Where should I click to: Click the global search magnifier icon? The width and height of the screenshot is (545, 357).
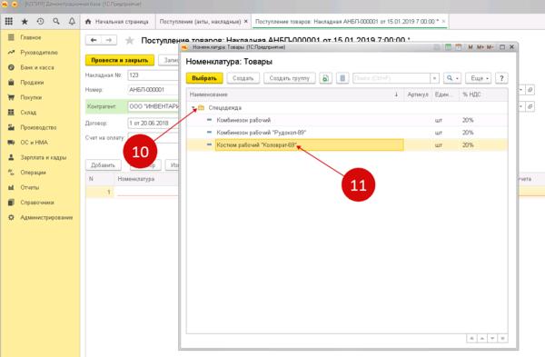point(56,22)
